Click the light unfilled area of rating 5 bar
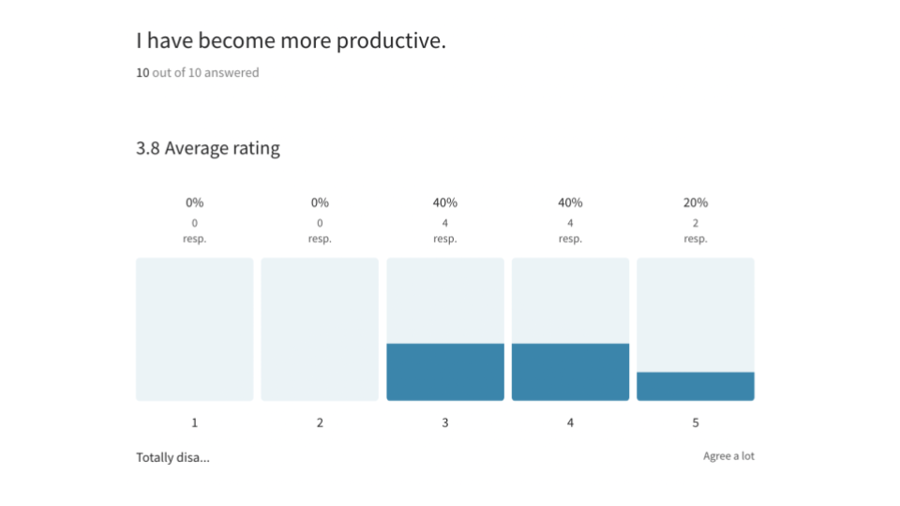Viewport: 900px width, 506px height. click(696, 314)
